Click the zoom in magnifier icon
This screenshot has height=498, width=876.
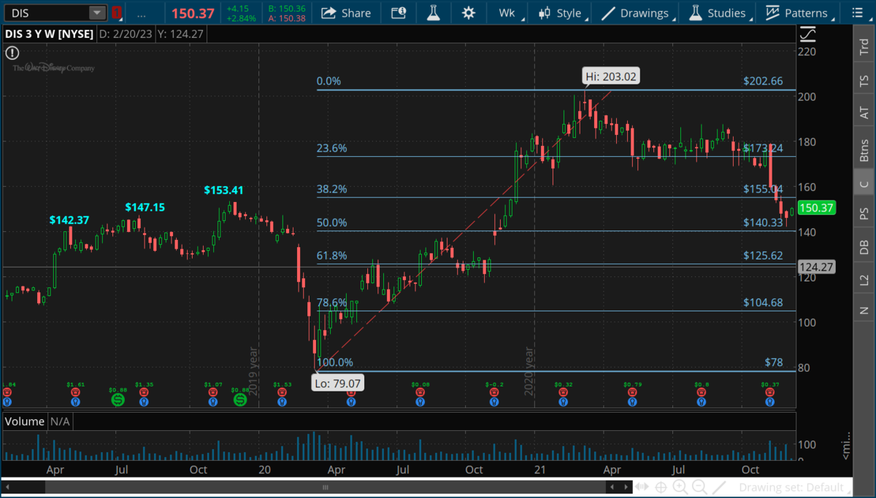coord(680,487)
